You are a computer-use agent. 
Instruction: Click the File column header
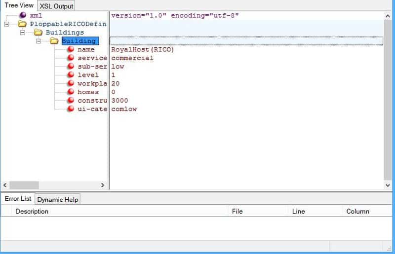click(237, 211)
